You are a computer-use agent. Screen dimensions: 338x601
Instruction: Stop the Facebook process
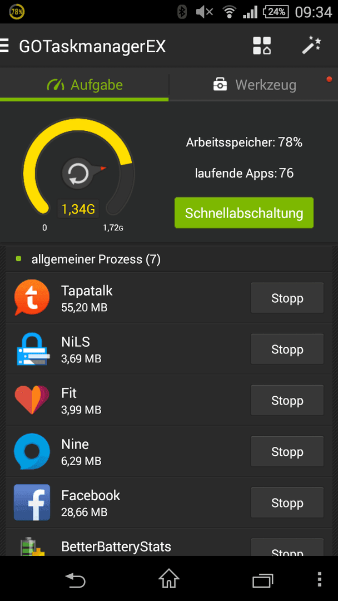pyautogui.click(x=287, y=503)
